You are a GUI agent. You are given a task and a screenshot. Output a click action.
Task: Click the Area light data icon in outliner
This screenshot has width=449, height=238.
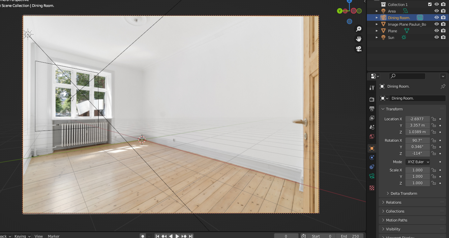coord(405,11)
